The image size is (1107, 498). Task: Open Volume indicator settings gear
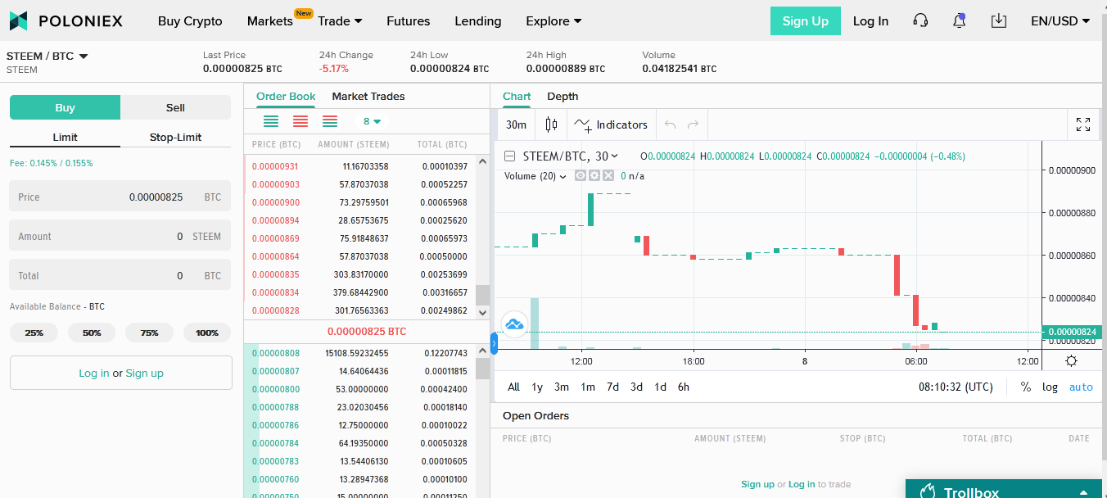coord(594,175)
